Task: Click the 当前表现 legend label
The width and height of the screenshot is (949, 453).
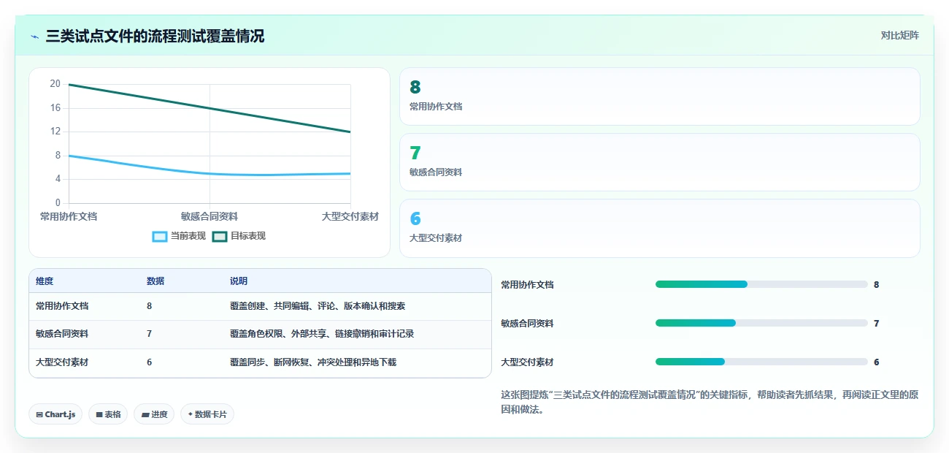Action: pyautogui.click(x=188, y=236)
